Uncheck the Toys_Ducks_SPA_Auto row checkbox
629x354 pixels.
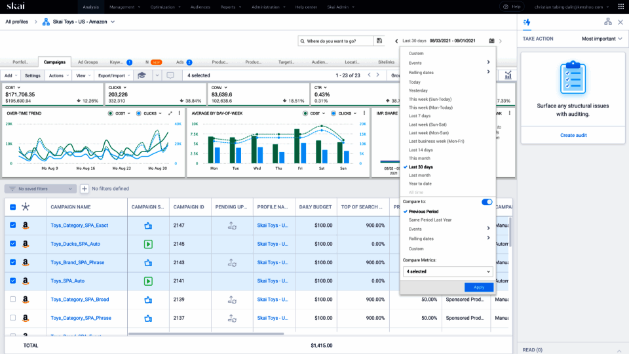pyautogui.click(x=13, y=245)
